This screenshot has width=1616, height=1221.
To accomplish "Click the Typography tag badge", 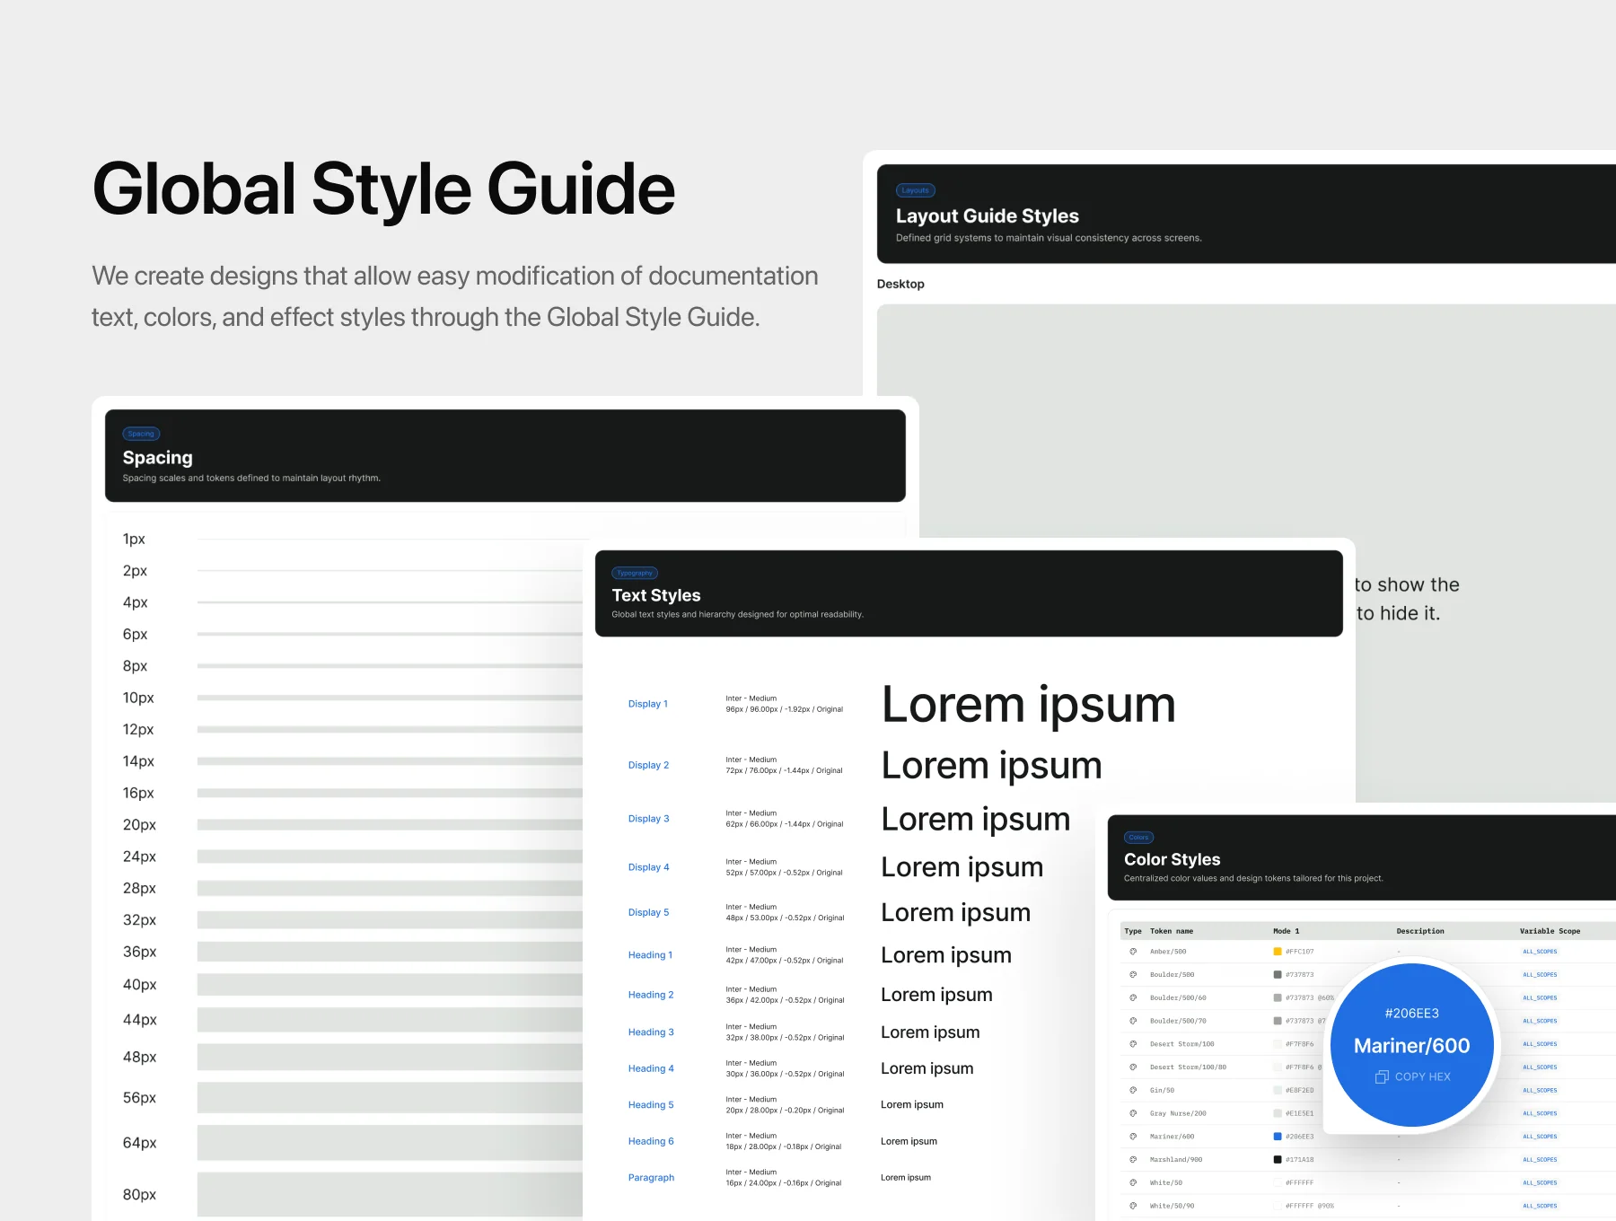I will tap(635, 573).
